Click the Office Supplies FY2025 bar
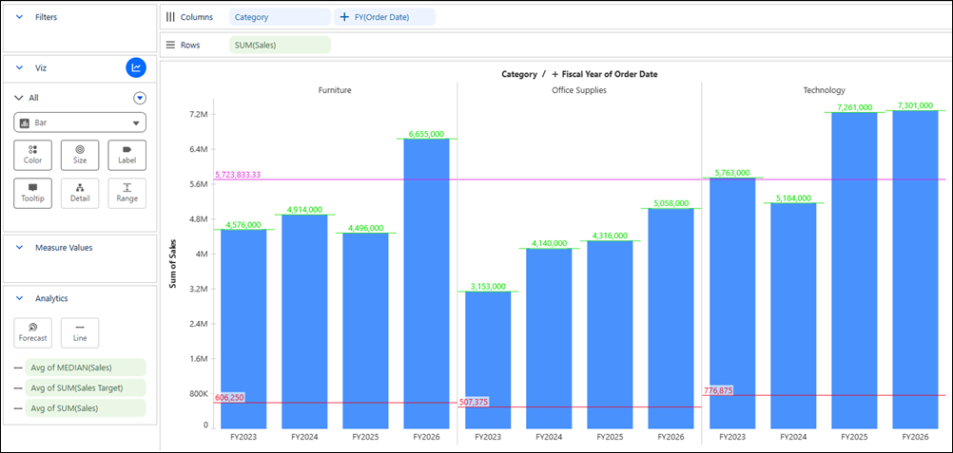The width and height of the screenshot is (953, 453). click(610, 334)
